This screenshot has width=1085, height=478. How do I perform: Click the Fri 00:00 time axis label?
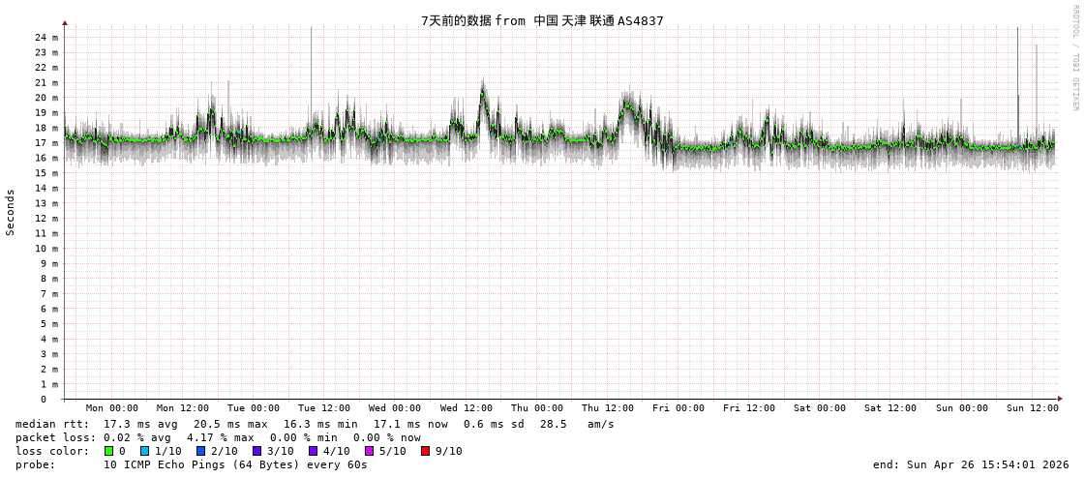(x=678, y=408)
